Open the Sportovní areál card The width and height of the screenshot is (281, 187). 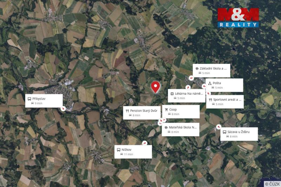click(x=225, y=102)
